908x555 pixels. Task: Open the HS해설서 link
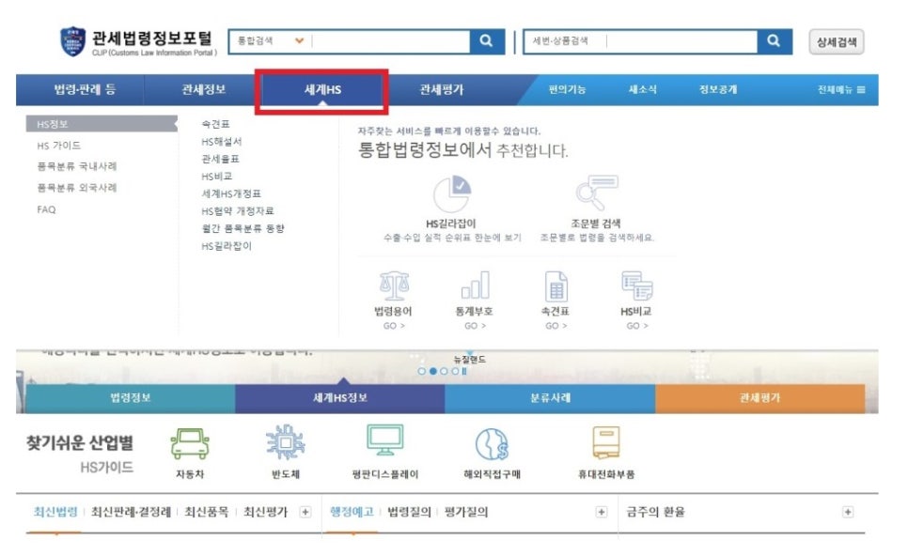[x=222, y=142]
